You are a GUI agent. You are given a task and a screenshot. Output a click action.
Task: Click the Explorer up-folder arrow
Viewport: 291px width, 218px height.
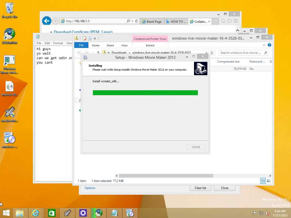[x=98, y=53]
